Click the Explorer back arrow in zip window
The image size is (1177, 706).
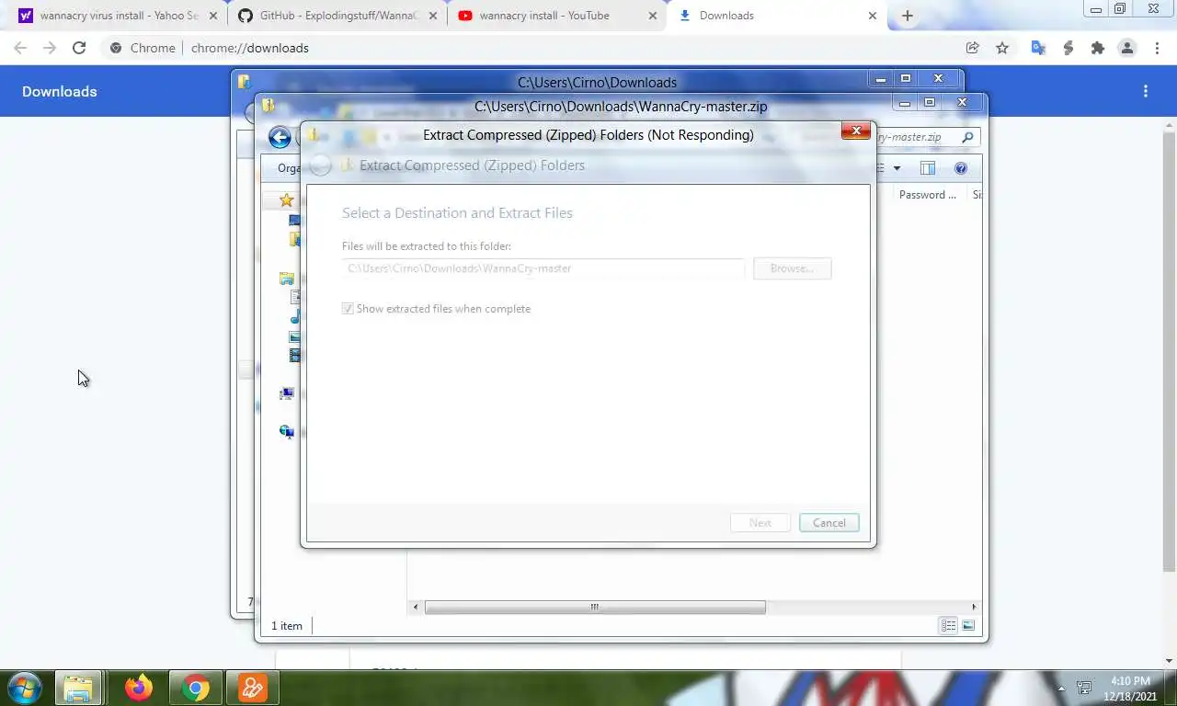point(280,138)
